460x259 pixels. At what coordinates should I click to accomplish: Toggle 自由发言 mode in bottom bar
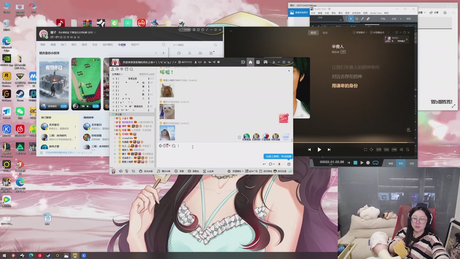pos(146,171)
